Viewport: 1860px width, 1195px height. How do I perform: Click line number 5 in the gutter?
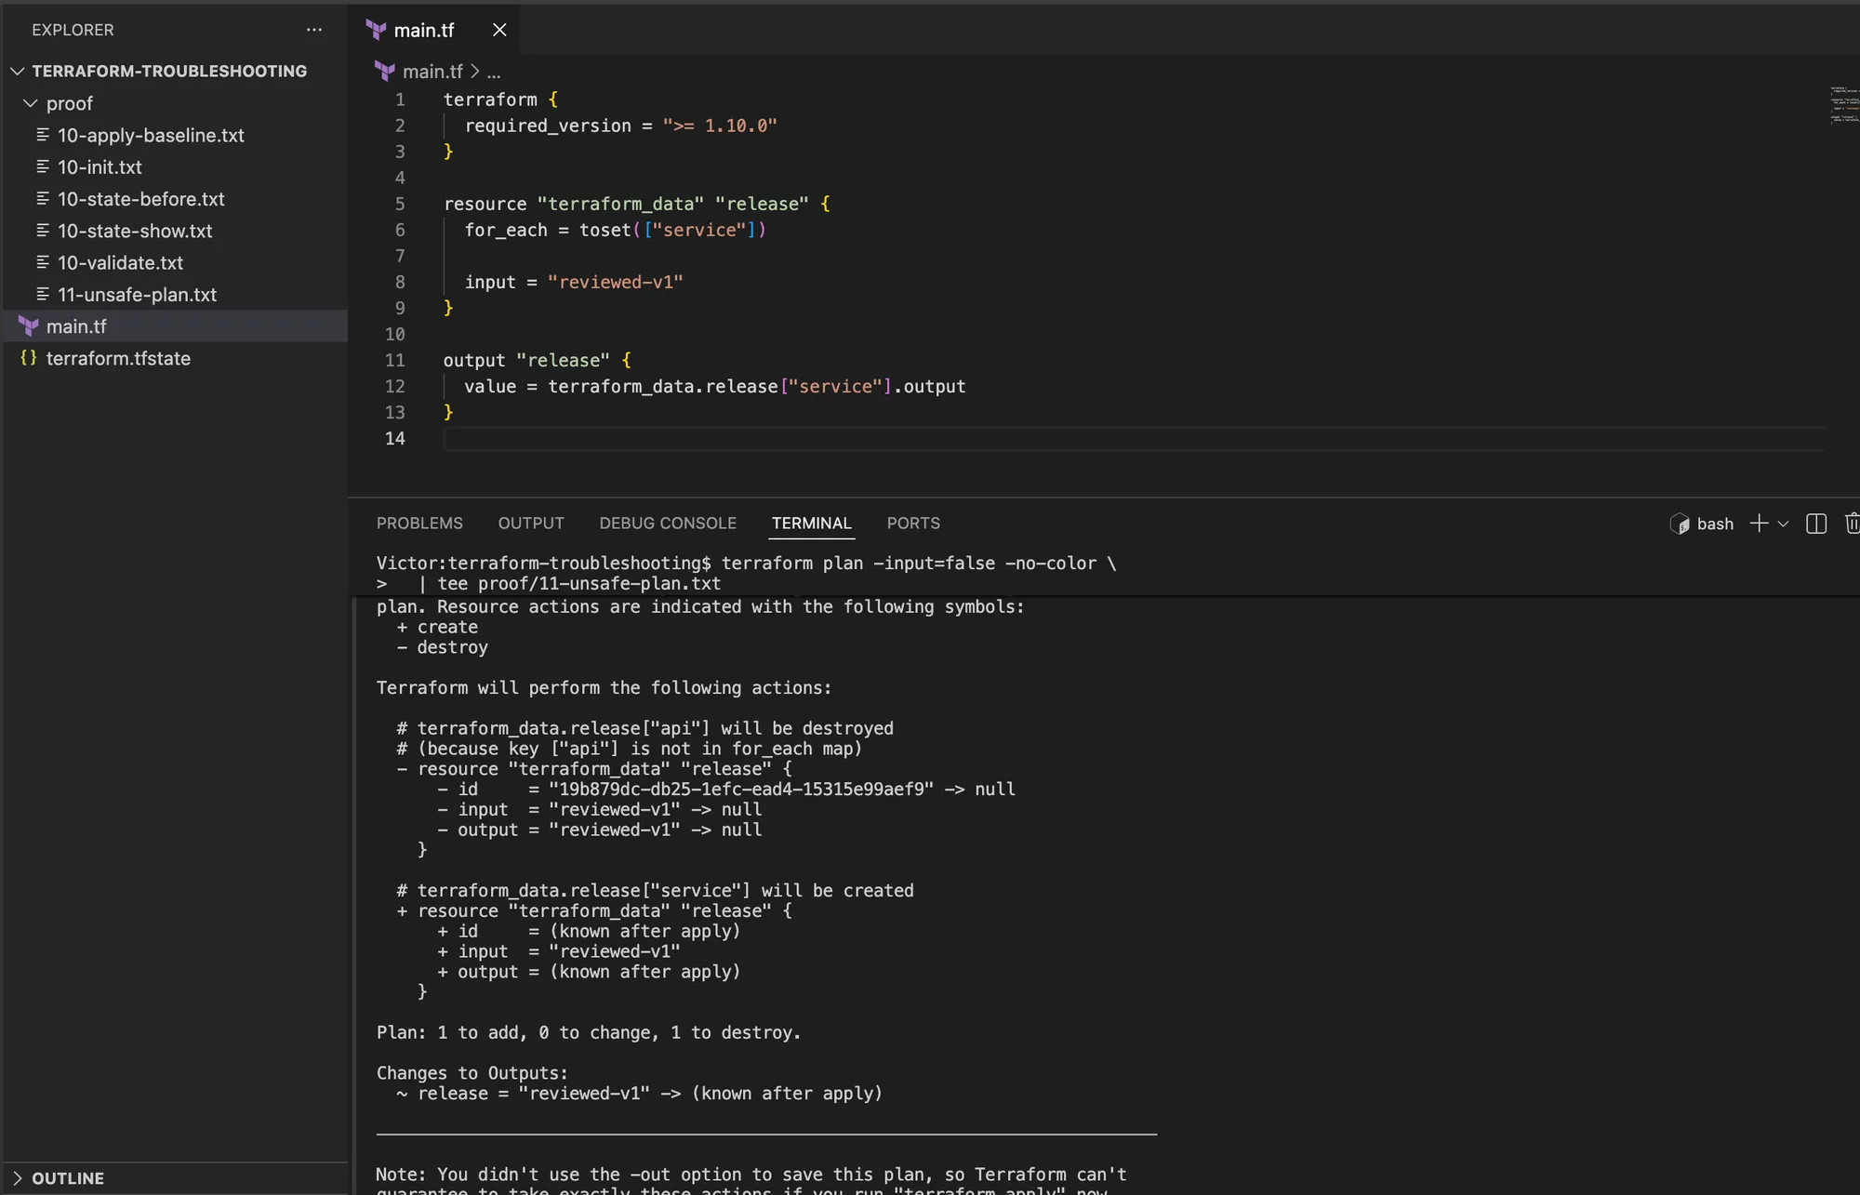400,204
